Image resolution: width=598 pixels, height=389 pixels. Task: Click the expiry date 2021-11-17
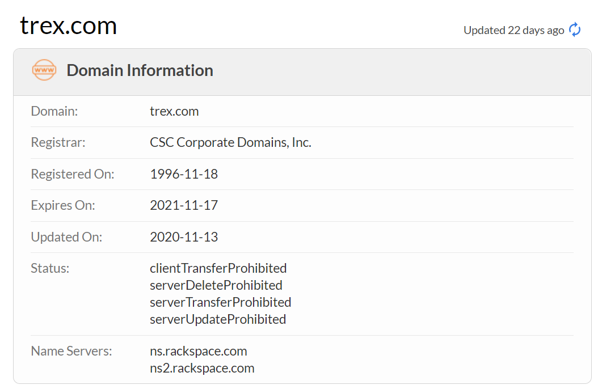(184, 205)
